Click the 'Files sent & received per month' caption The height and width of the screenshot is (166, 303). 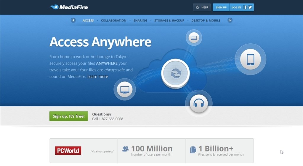click(221, 155)
